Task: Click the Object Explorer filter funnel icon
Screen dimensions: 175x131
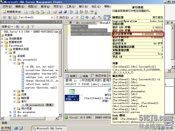Action: click(x=33, y=27)
